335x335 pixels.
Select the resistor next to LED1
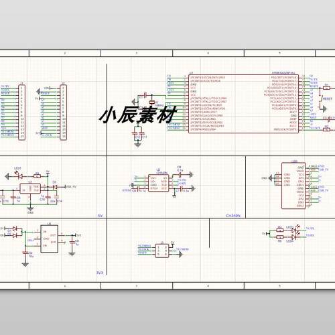pos(37,176)
